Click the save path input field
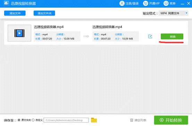Viewport: 192px width, 126px height. (66, 120)
